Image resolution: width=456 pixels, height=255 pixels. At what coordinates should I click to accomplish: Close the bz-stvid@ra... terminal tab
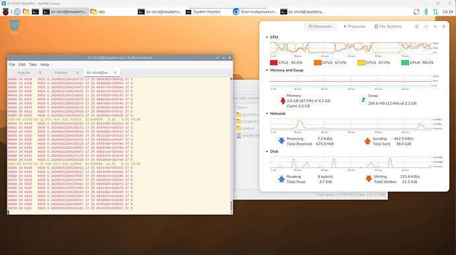coord(115,72)
